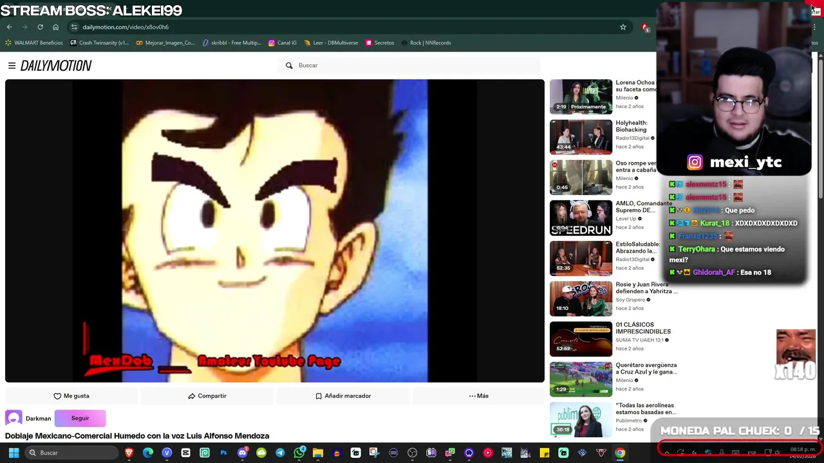The width and height of the screenshot is (824, 463).
Task: Open the Windows Start menu
Action: pyautogui.click(x=14, y=453)
